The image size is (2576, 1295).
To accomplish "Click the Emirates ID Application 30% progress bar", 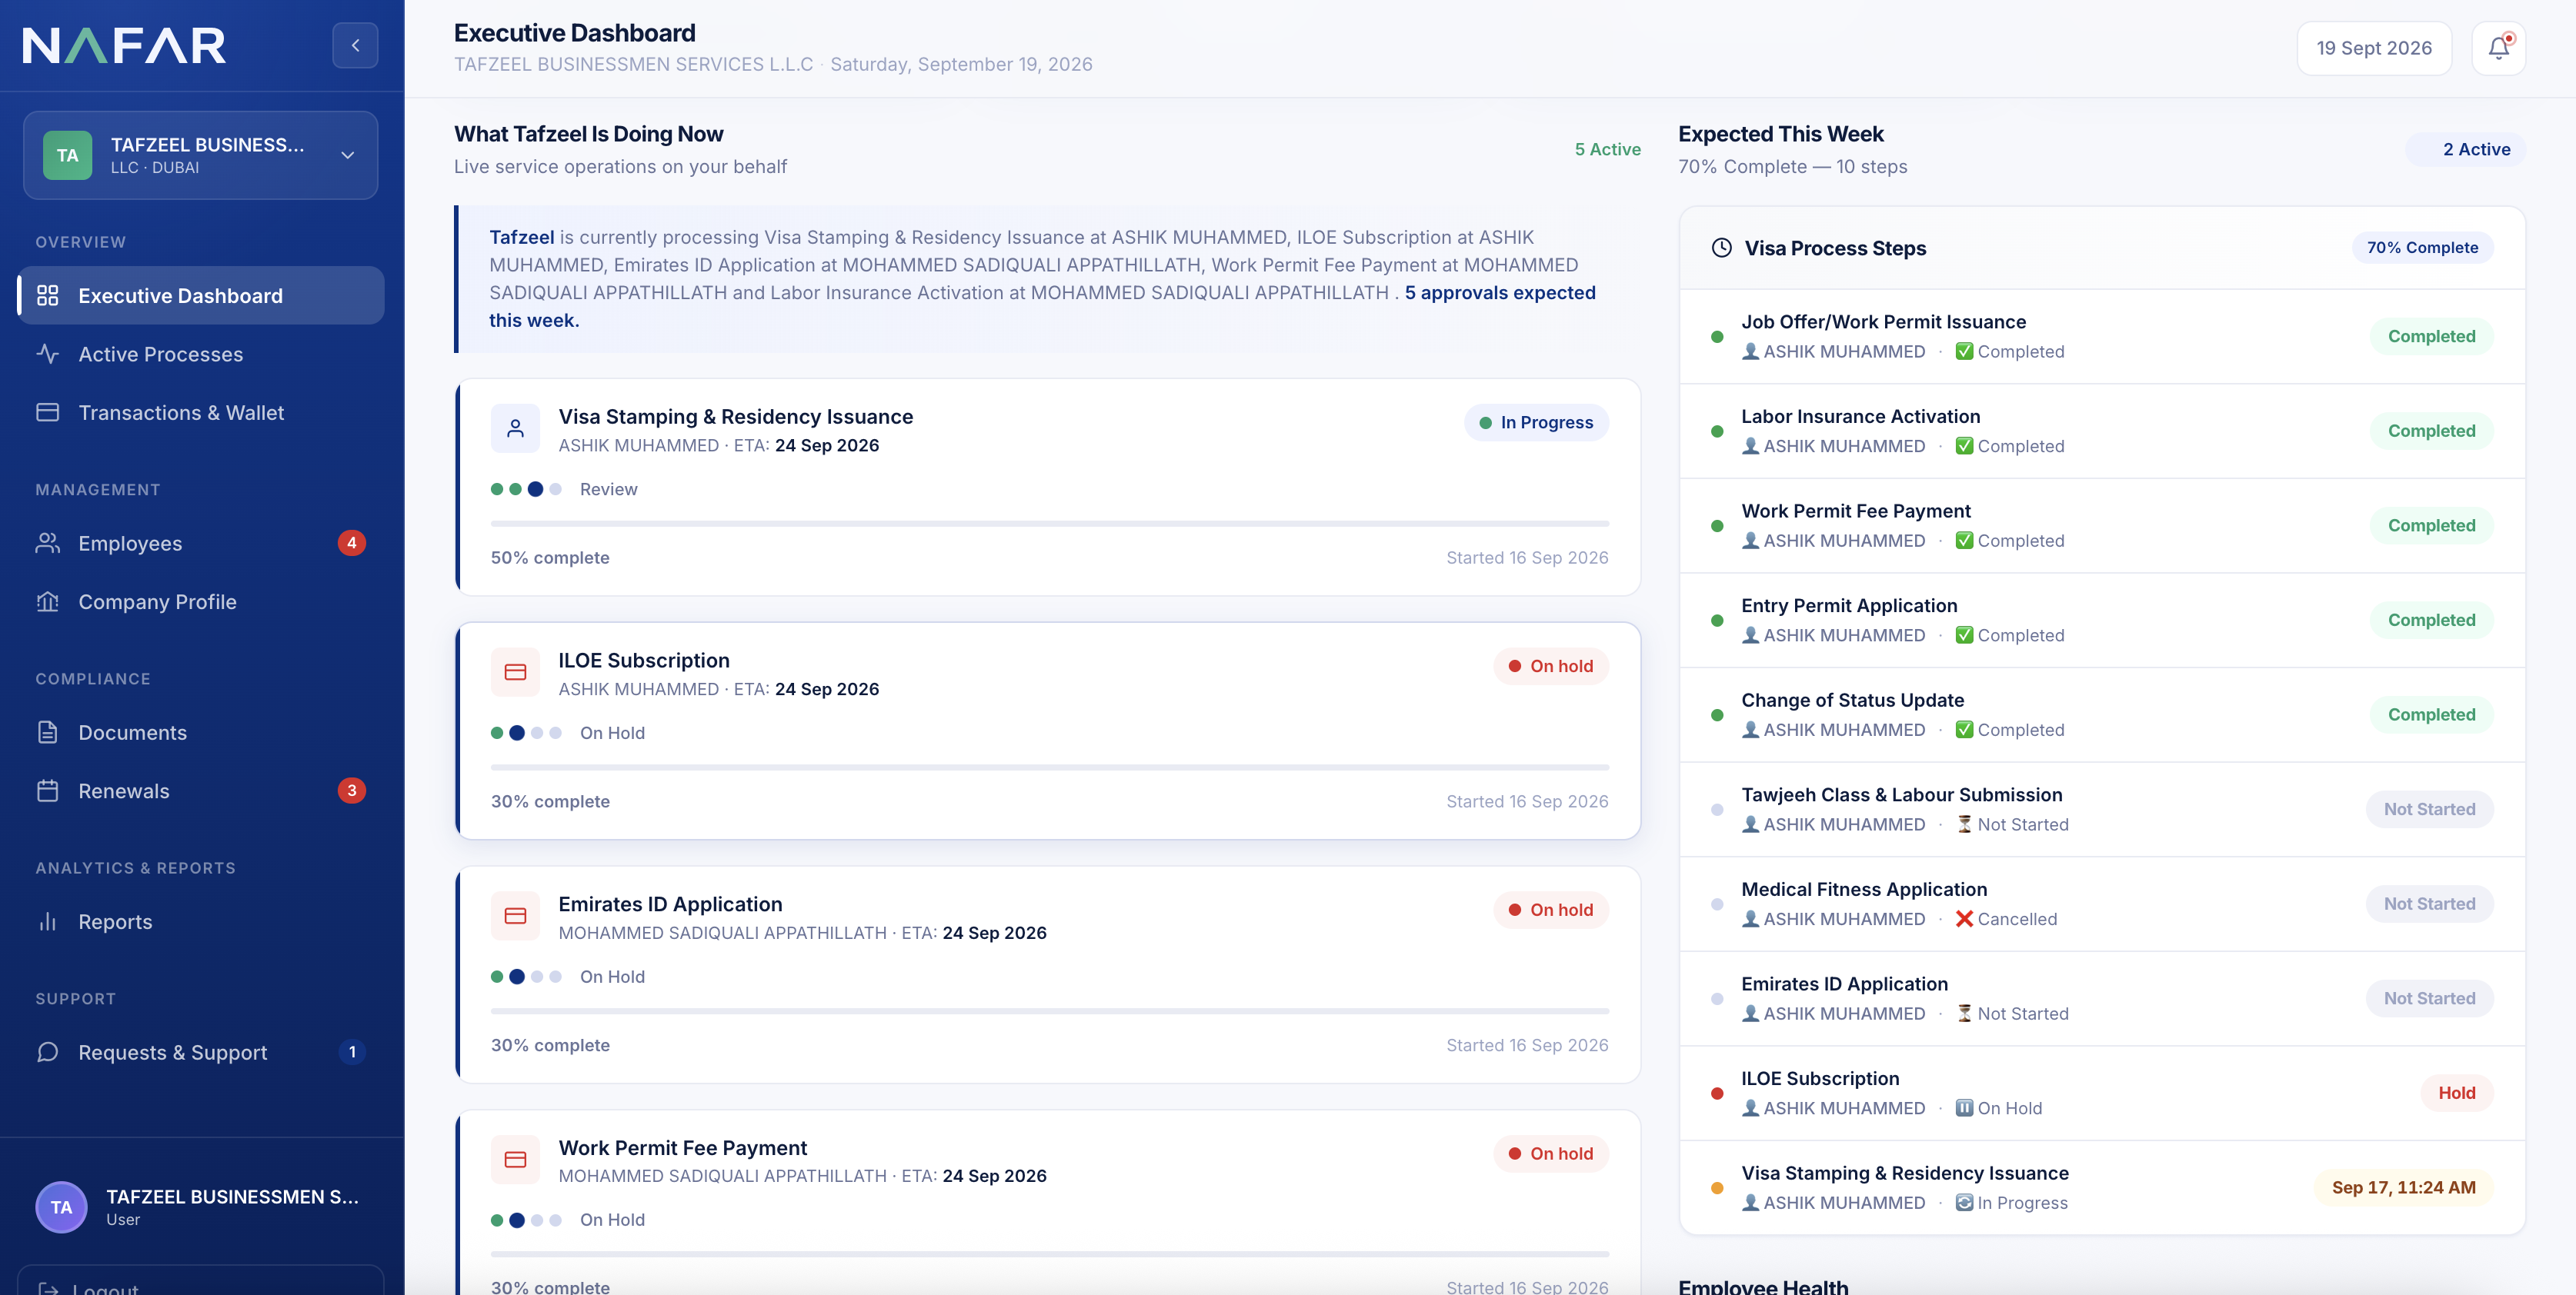I will pyautogui.click(x=1049, y=1011).
